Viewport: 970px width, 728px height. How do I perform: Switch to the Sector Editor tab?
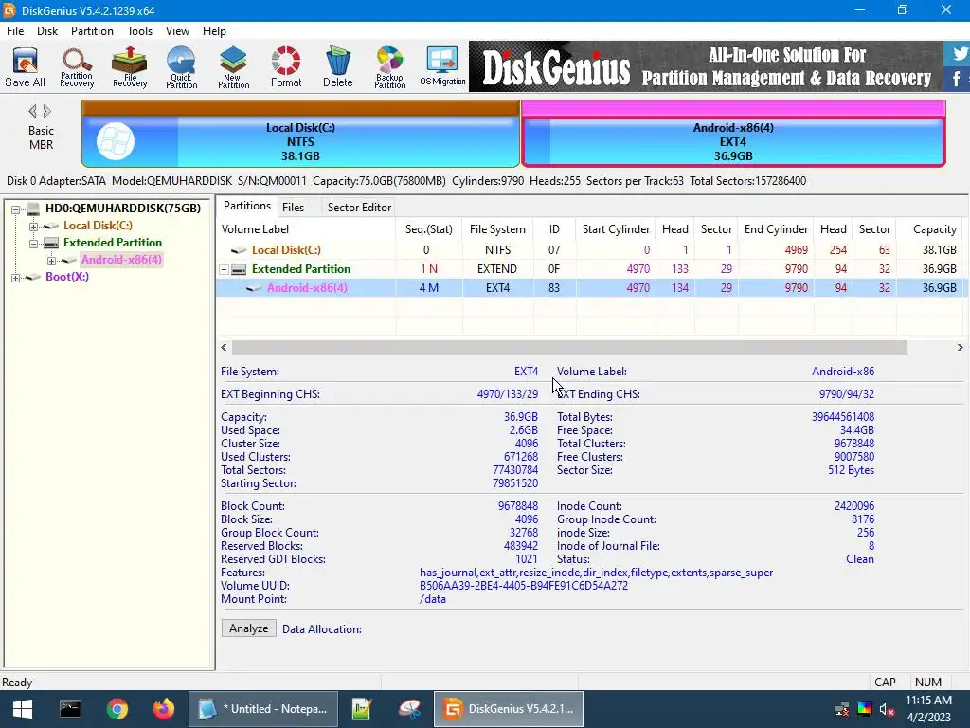coord(359,208)
